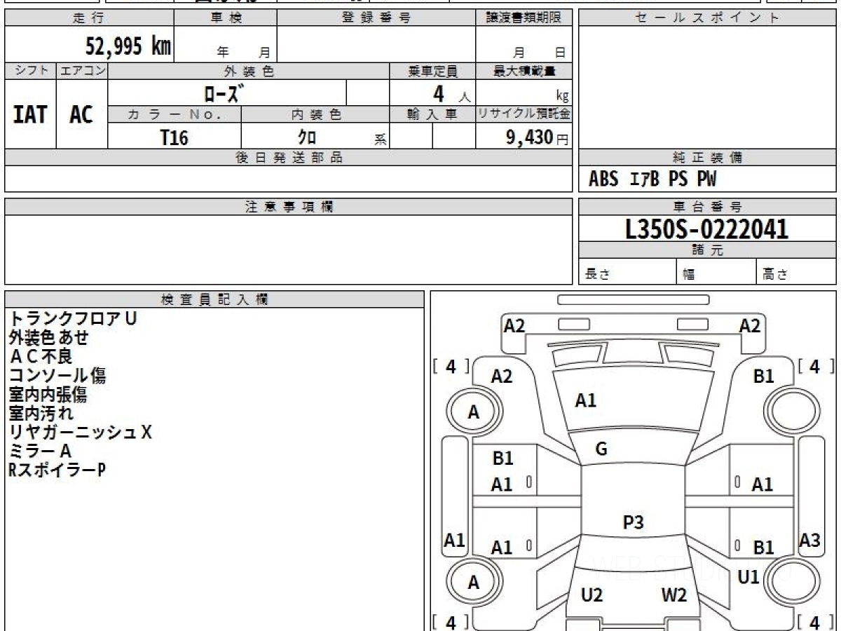Viewport: 841px width, 631px height.
Task: Select the note 外装色あせ
Action: tap(49, 337)
